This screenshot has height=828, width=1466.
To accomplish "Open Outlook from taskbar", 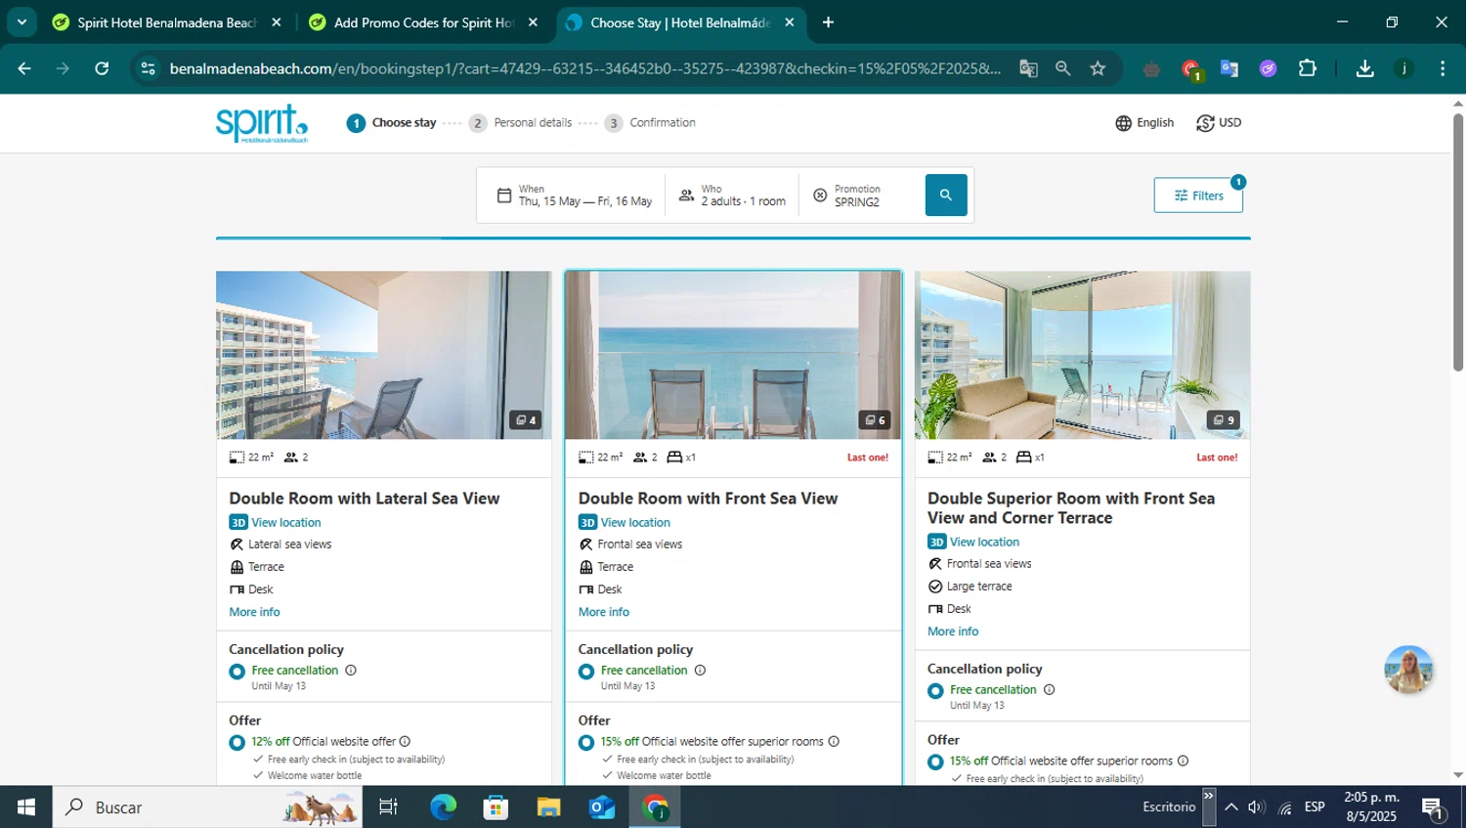I will [x=601, y=807].
